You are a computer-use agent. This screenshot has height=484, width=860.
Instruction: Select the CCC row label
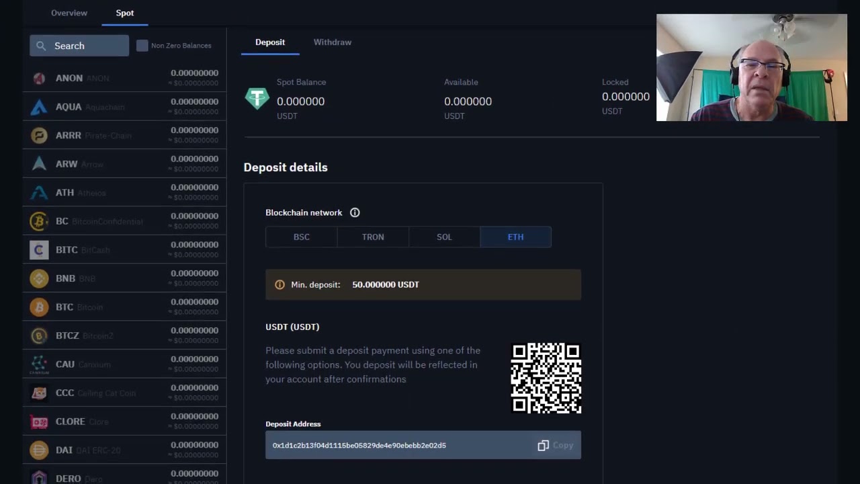(65, 393)
